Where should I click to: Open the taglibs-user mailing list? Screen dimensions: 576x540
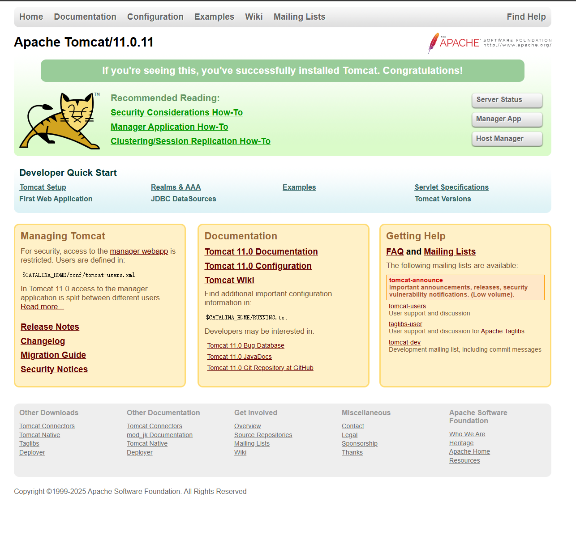pyautogui.click(x=405, y=324)
